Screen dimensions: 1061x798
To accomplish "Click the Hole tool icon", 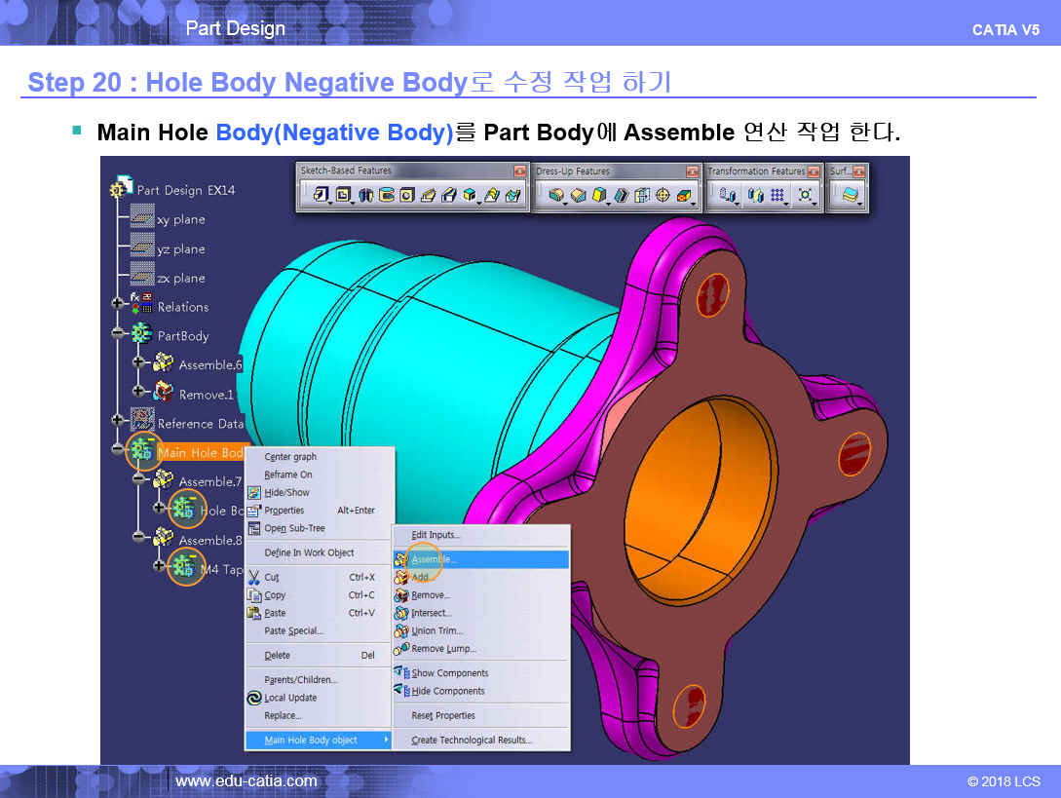I will 407,195.
